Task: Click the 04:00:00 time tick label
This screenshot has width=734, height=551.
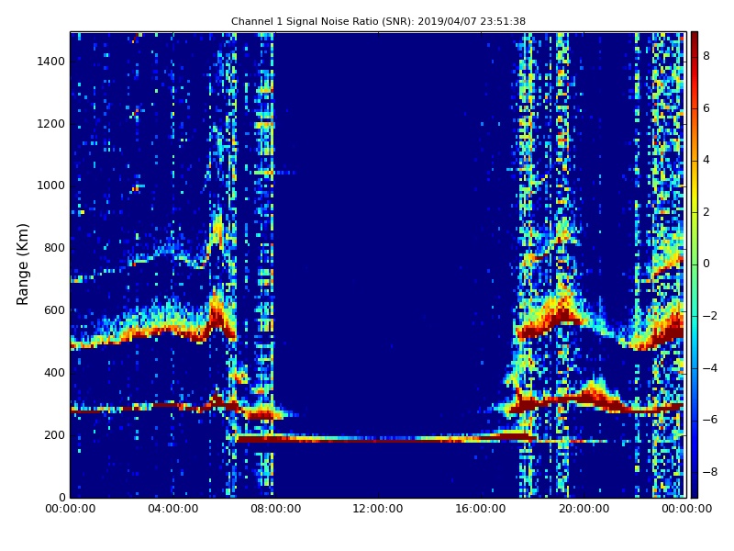Action: point(173,509)
